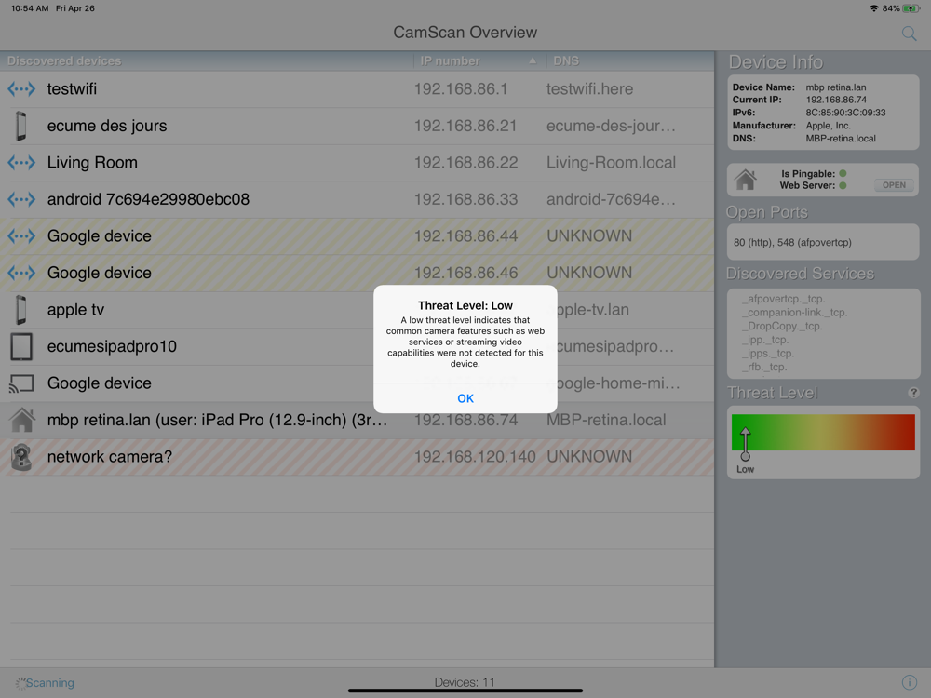Click the Web Server green indicator
Screen dimensions: 931x698
(843, 186)
